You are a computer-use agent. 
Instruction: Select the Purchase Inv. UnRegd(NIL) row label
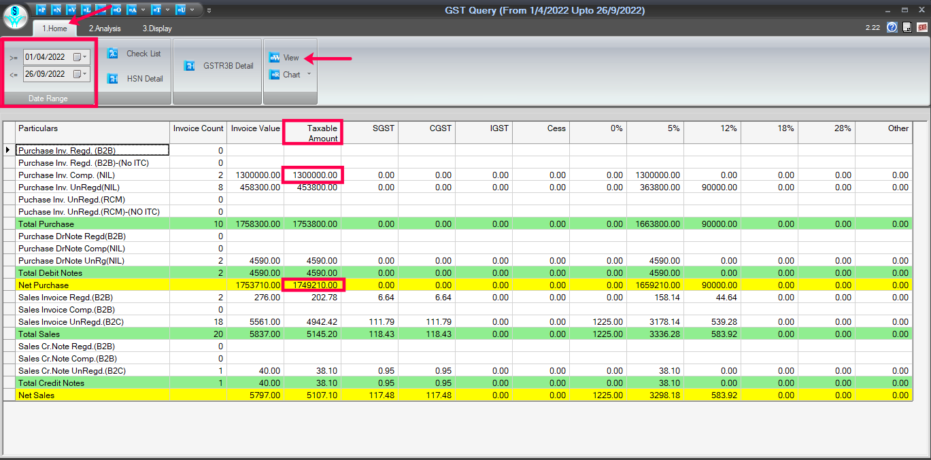point(92,187)
